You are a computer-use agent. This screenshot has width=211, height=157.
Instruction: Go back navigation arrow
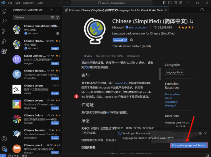tap(61, 3)
